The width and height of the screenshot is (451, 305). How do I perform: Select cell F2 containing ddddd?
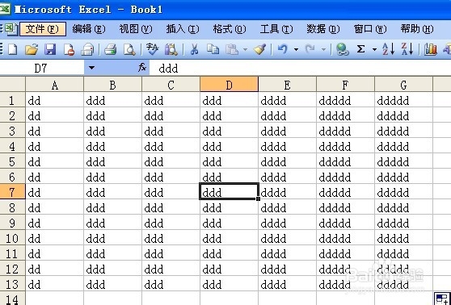[345, 115]
